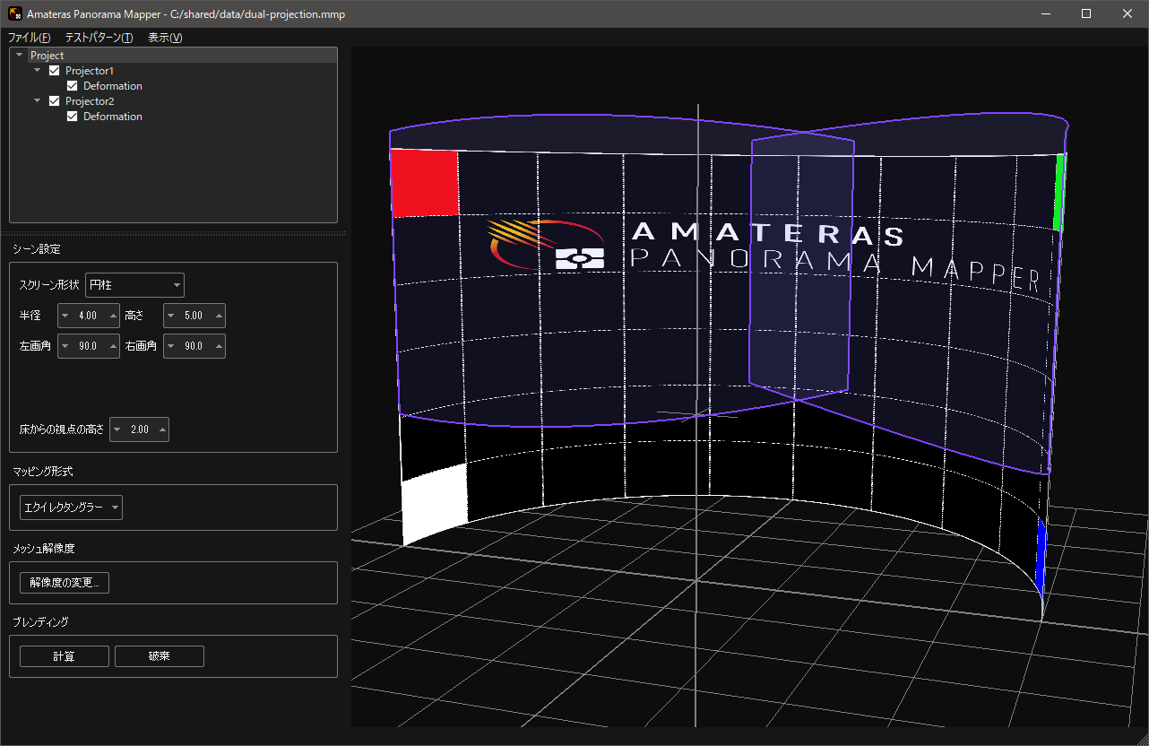1149x746 pixels.
Task: Collapse the Projector2 tree node
Action: pos(38,101)
